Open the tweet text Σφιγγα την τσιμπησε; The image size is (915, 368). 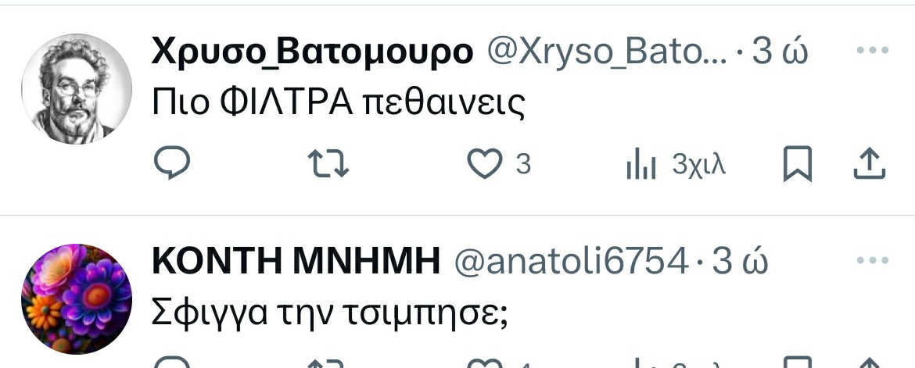coord(330,314)
